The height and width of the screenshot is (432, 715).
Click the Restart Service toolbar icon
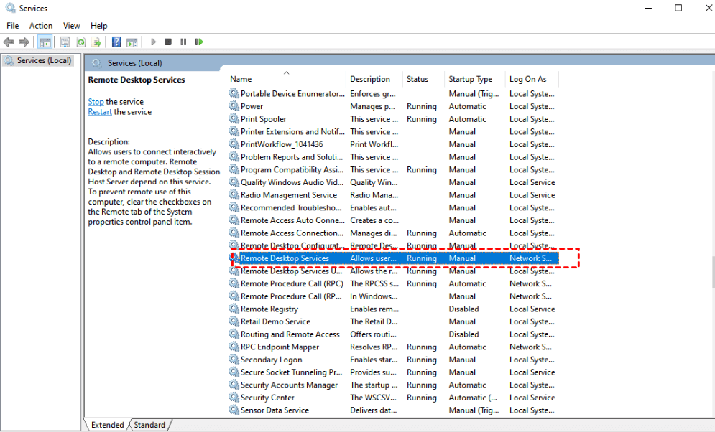[x=199, y=42]
